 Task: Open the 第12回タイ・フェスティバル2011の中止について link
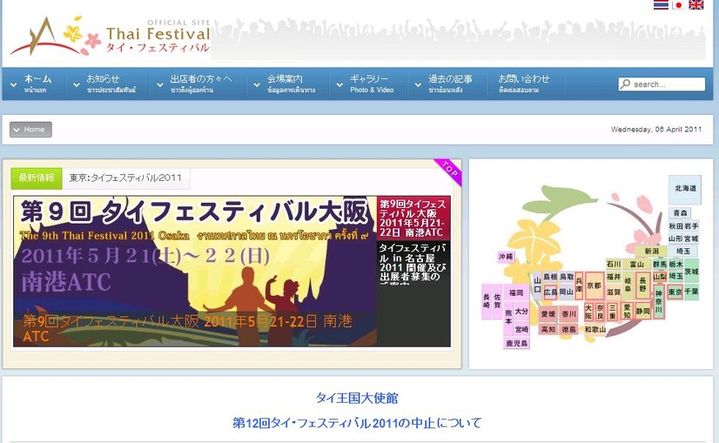(357, 423)
